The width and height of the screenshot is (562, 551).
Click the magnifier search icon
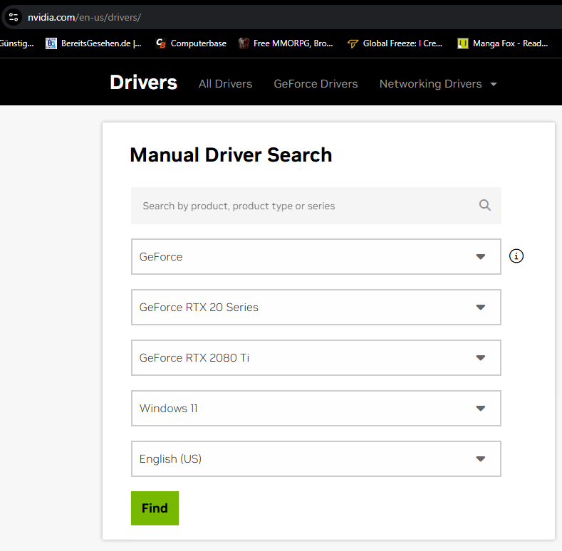tap(484, 205)
